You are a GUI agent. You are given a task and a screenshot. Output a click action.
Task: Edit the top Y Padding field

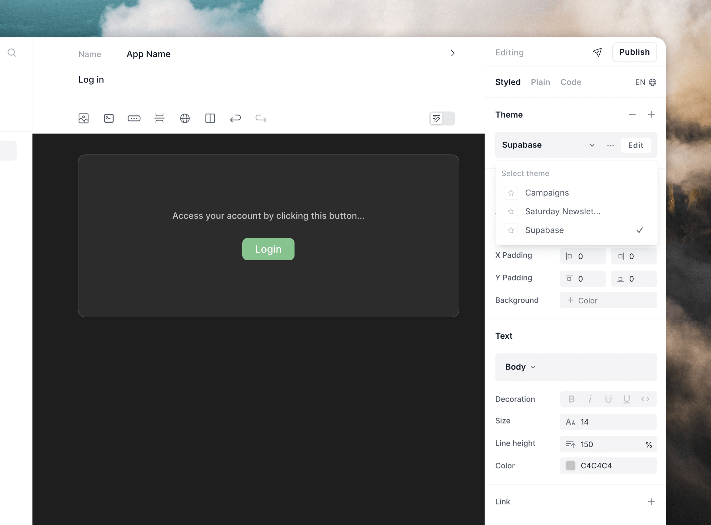click(583, 279)
